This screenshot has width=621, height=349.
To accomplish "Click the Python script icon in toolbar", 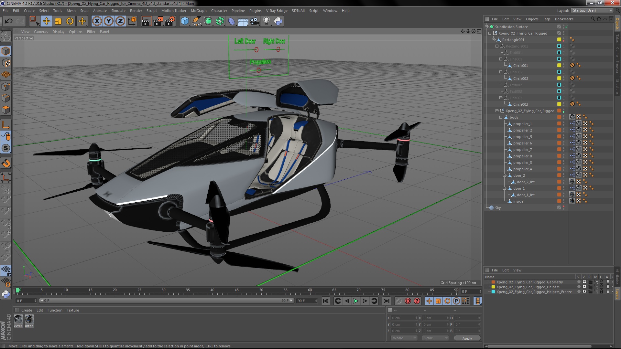I will coord(278,21).
